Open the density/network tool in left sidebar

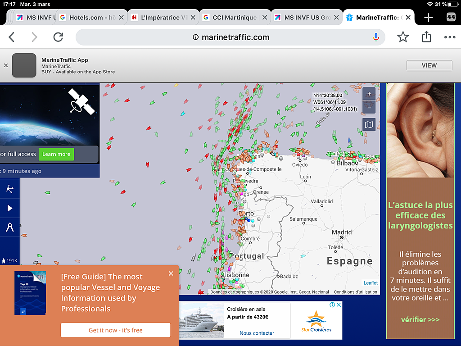(x=10, y=189)
